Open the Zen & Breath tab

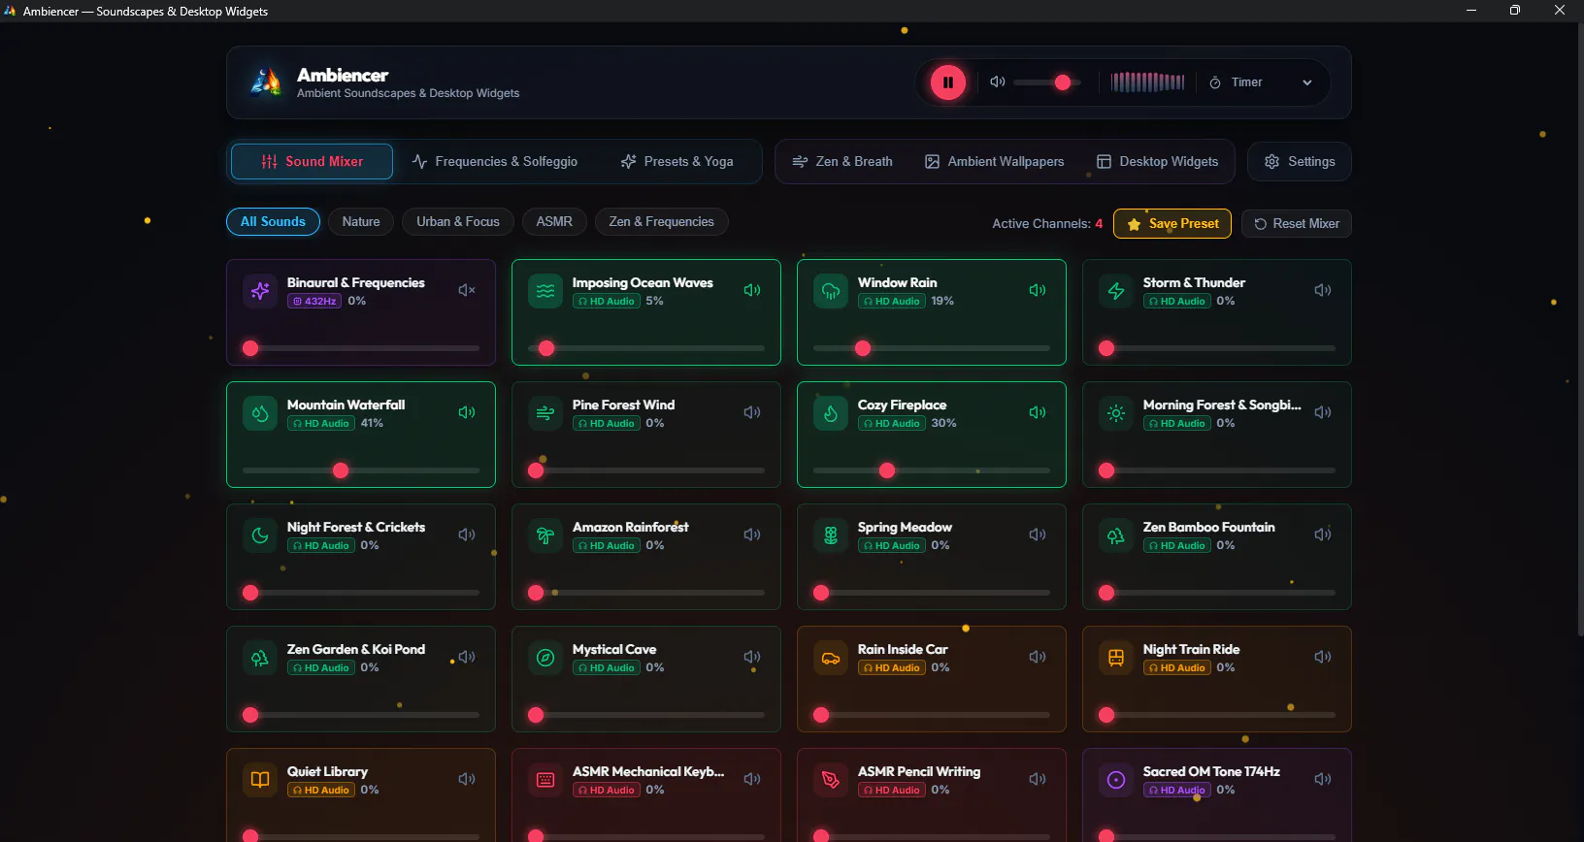tap(841, 162)
